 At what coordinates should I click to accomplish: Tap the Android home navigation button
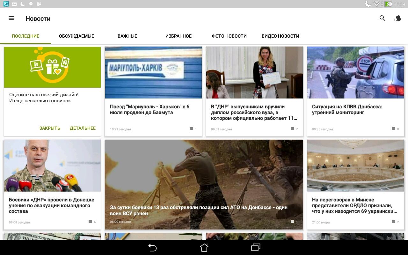[x=204, y=247]
